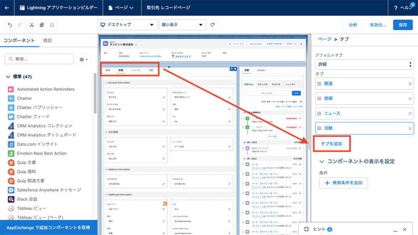Select Automated Action Reminders component
This screenshot has width=418, height=235.
46,89
